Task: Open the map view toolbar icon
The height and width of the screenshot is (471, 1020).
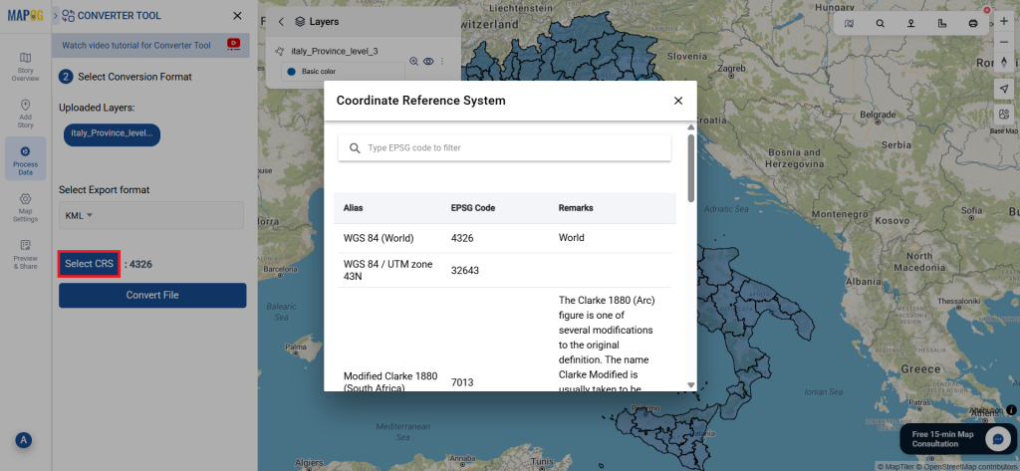Action: (x=849, y=24)
